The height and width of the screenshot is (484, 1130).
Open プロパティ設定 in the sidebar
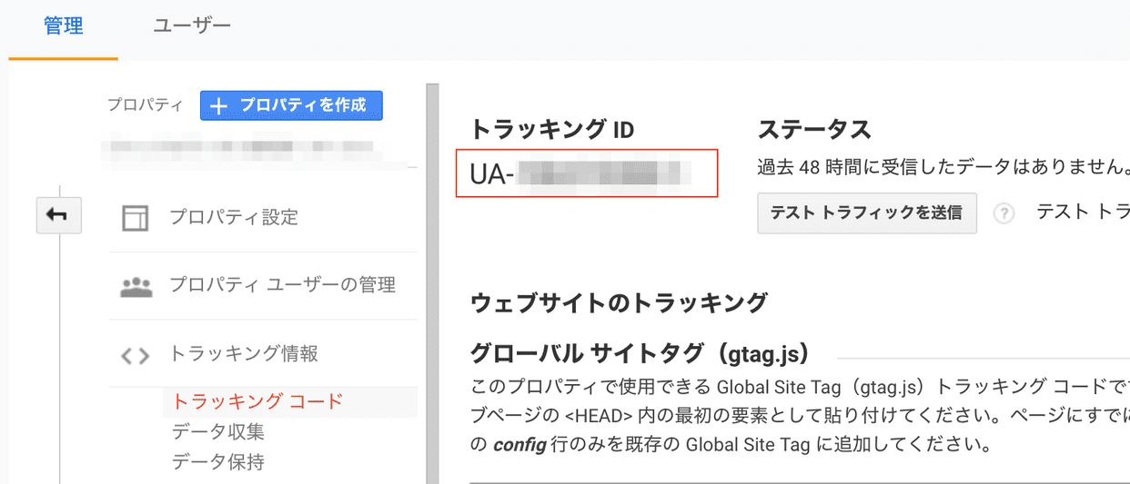click(234, 218)
